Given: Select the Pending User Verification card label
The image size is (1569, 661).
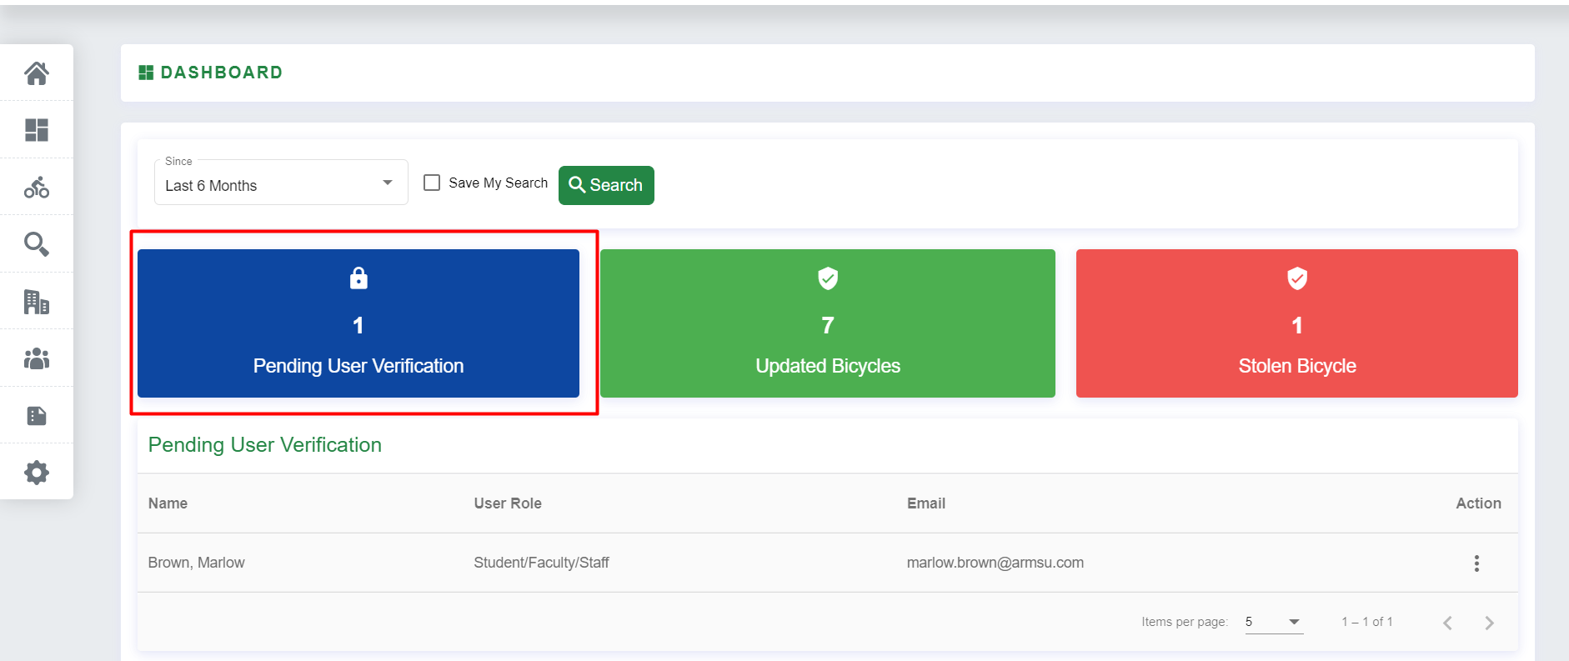Looking at the screenshot, I should tap(358, 366).
